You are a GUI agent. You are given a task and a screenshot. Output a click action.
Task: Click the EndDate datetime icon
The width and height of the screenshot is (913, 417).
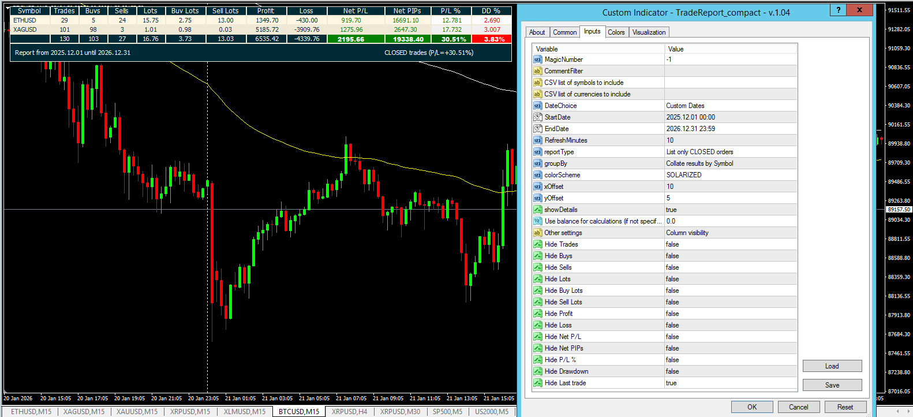[x=537, y=129]
